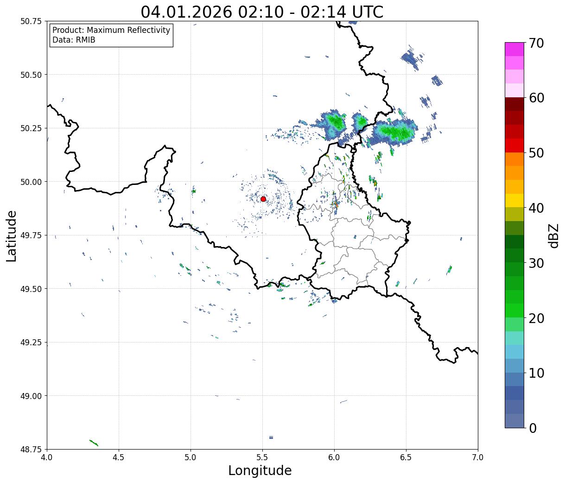
Task: Click the dark green colorbar swatch above 30
Action: point(514,242)
